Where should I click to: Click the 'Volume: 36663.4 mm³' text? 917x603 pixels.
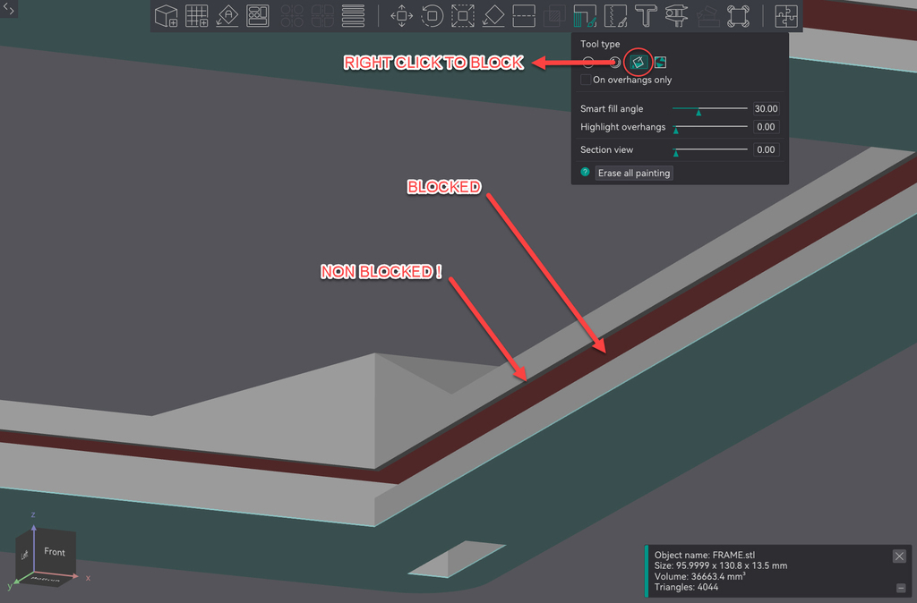699,576
